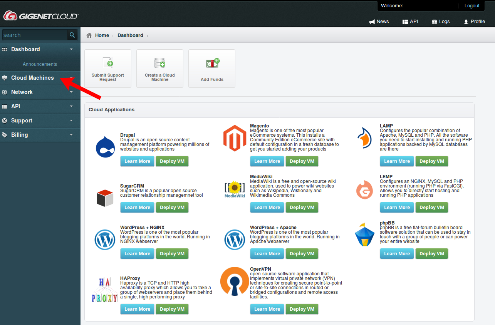Click the Drupal application title
The width and height of the screenshot is (495, 325).
point(128,135)
